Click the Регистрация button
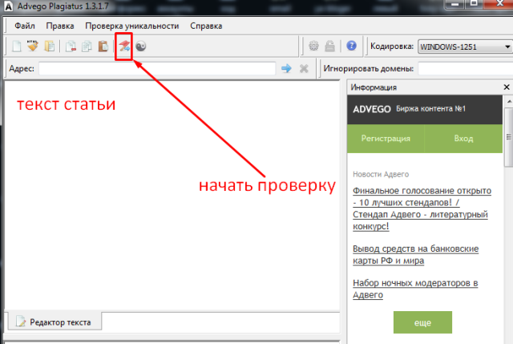 (386, 139)
